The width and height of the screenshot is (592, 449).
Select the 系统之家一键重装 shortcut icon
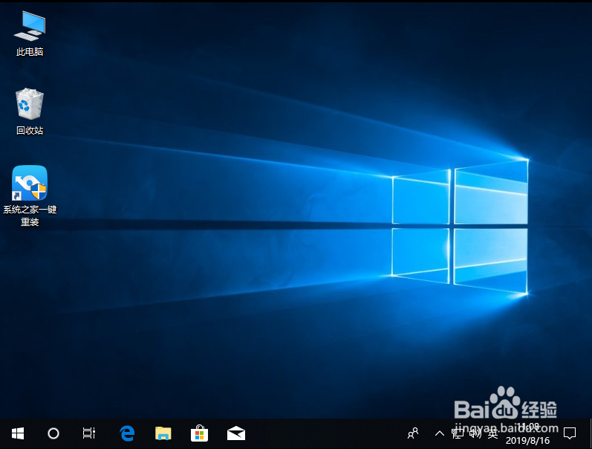coord(30,196)
